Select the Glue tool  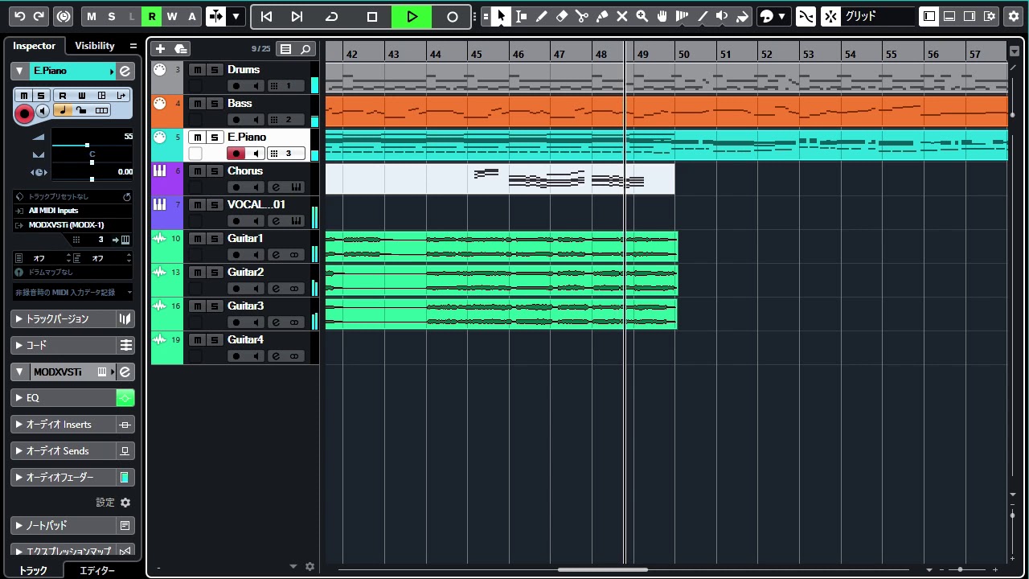coord(601,16)
